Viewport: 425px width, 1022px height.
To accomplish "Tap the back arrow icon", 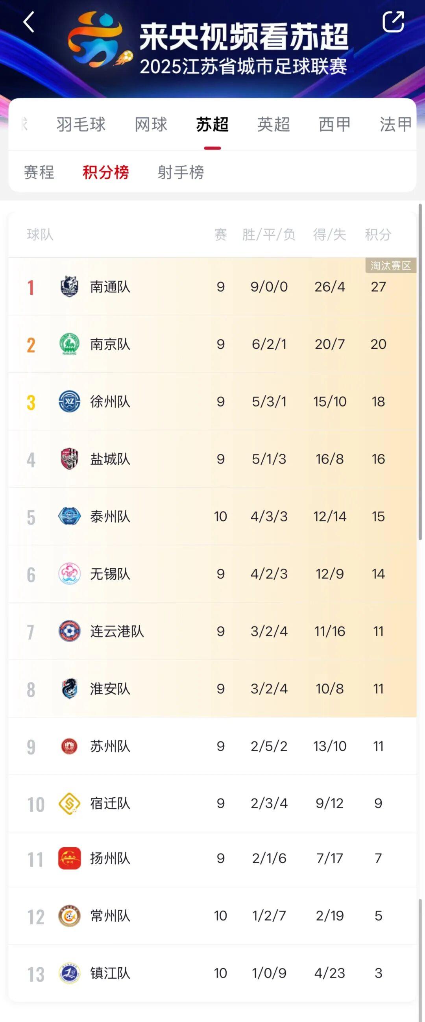I will (x=29, y=22).
